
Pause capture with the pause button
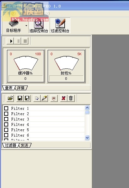18,41
